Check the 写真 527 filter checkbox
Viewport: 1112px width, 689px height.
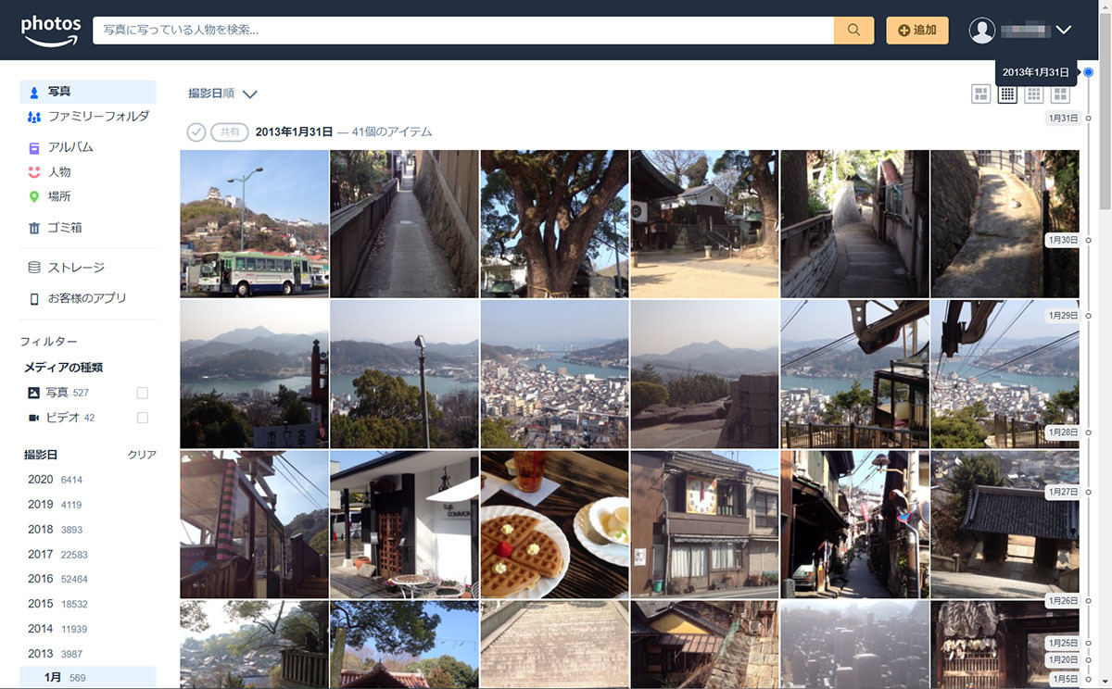pyautogui.click(x=143, y=393)
